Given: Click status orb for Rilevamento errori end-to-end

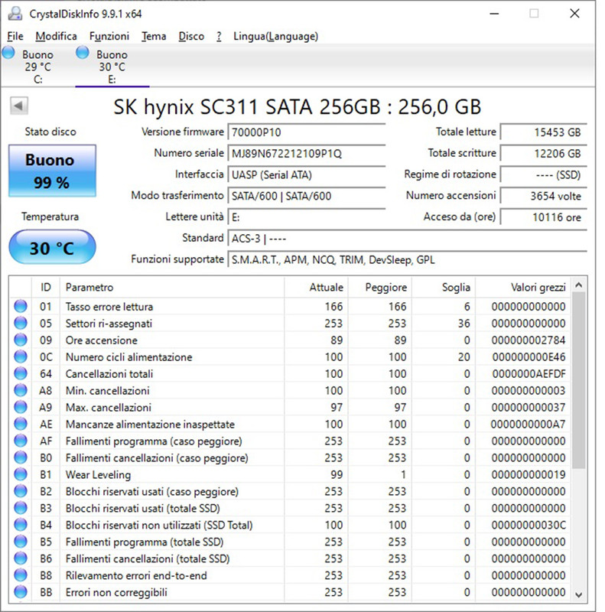Looking at the screenshot, I should (21, 575).
